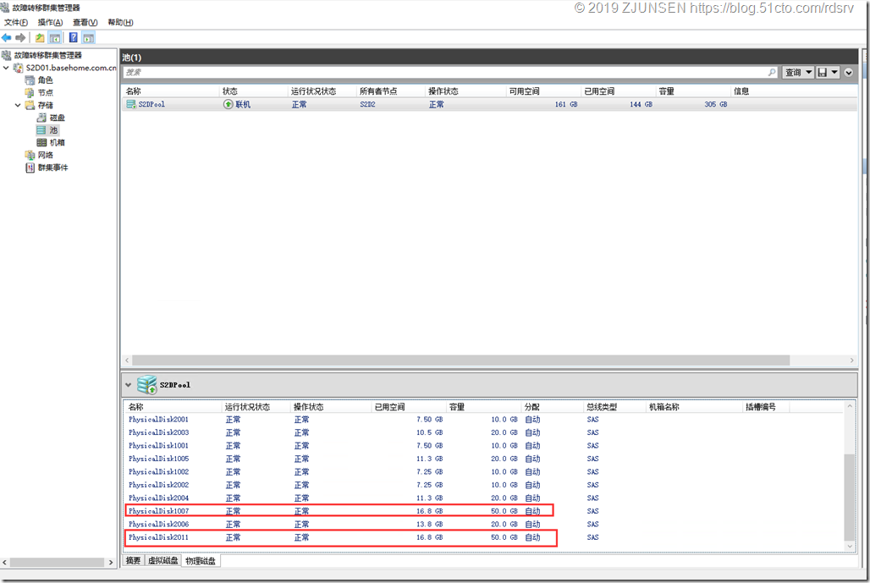
Task: Click the tree pane scroll right arrow
Action: (x=111, y=563)
